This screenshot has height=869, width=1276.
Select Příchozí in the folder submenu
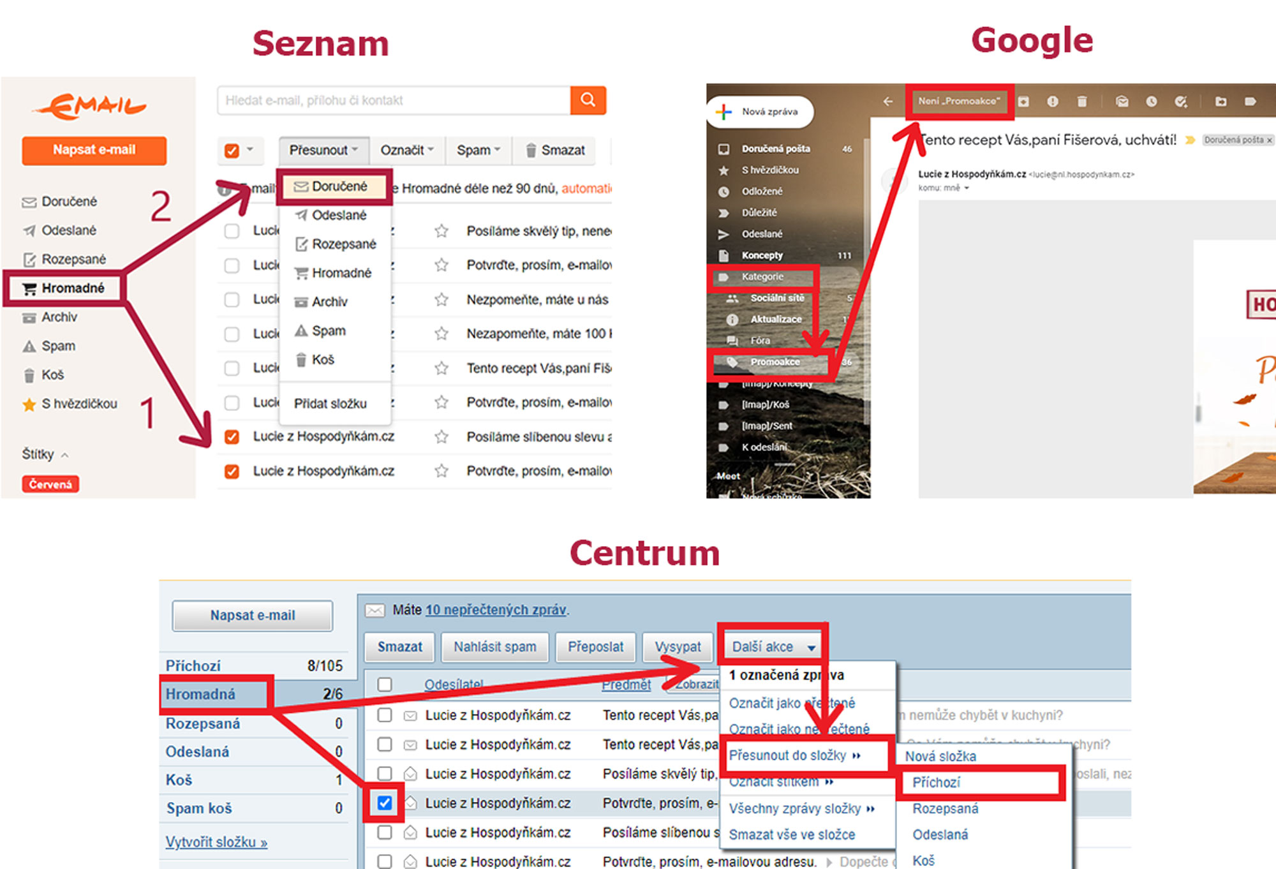click(x=936, y=782)
